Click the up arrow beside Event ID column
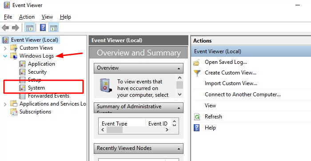Image resolution: width=311 pixels, height=161 pixels. click(x=174, y=121)
